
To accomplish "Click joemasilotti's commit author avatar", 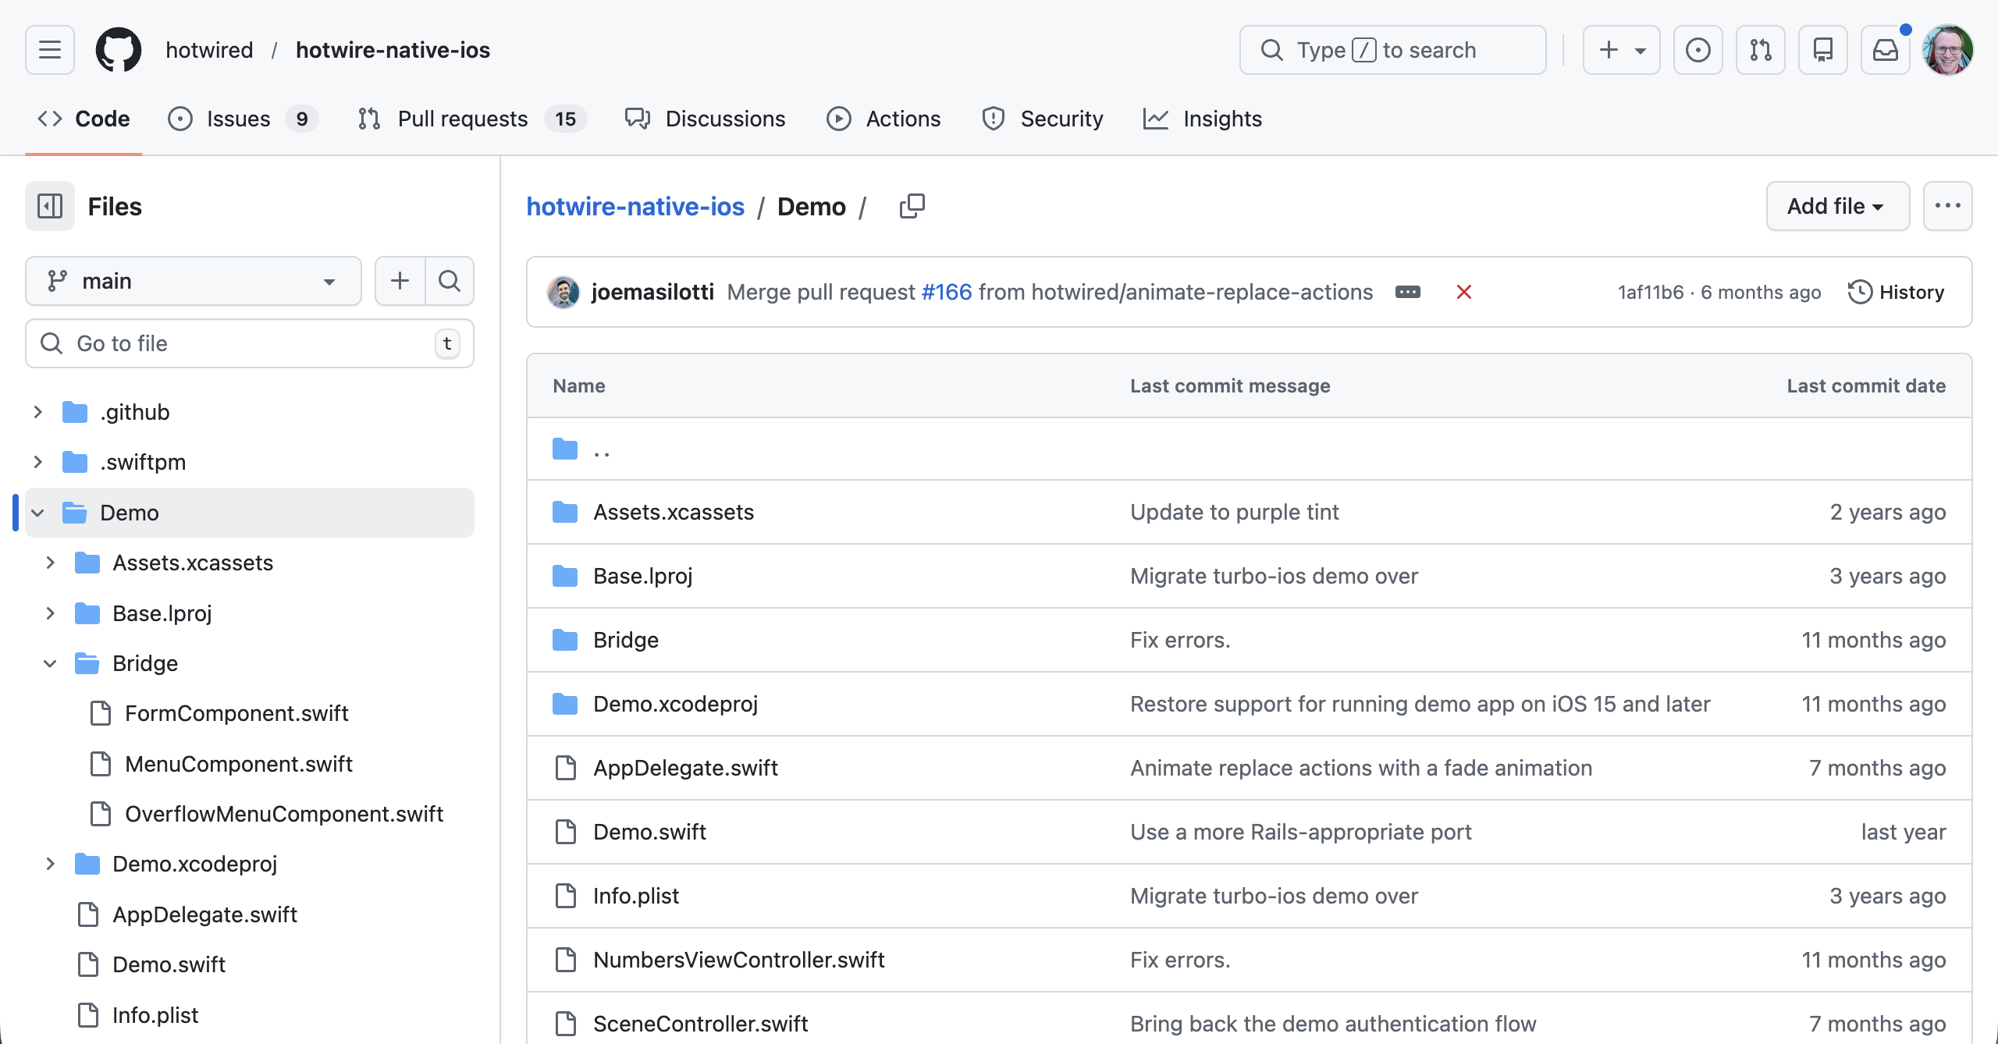I will [x=563, y=292].
